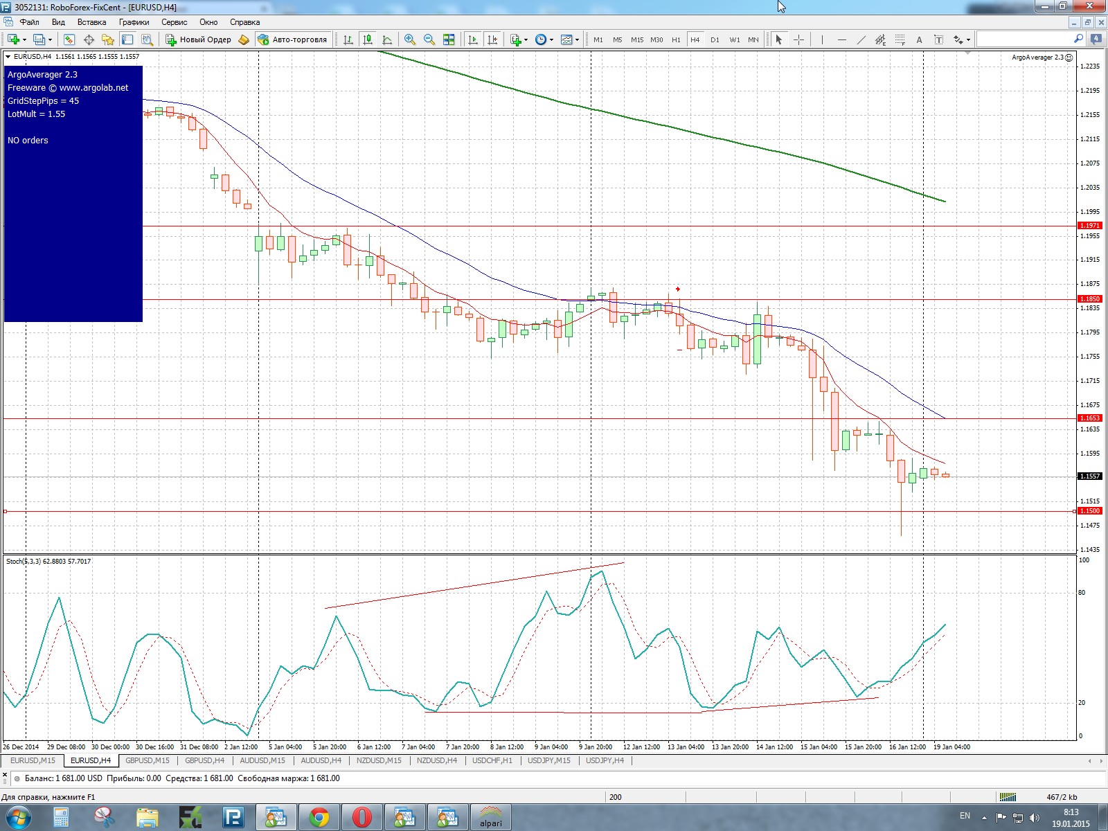Switch to the GBPUSD,H4 chart tab
Viewport: 1108px width, 831px height.
point(204,760)
